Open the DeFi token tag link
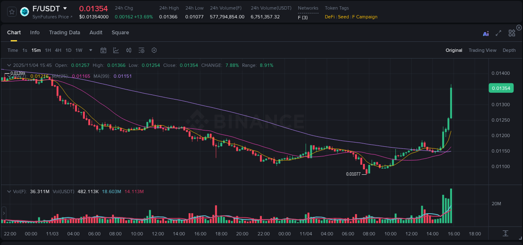Viewport: 523px width, 245px height. [329, 17]
